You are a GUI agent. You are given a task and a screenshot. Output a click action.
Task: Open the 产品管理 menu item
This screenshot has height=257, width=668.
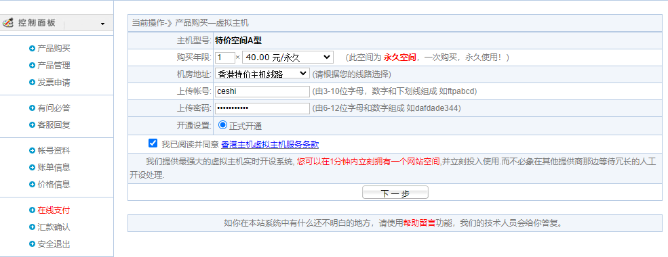tap(54, 66)
